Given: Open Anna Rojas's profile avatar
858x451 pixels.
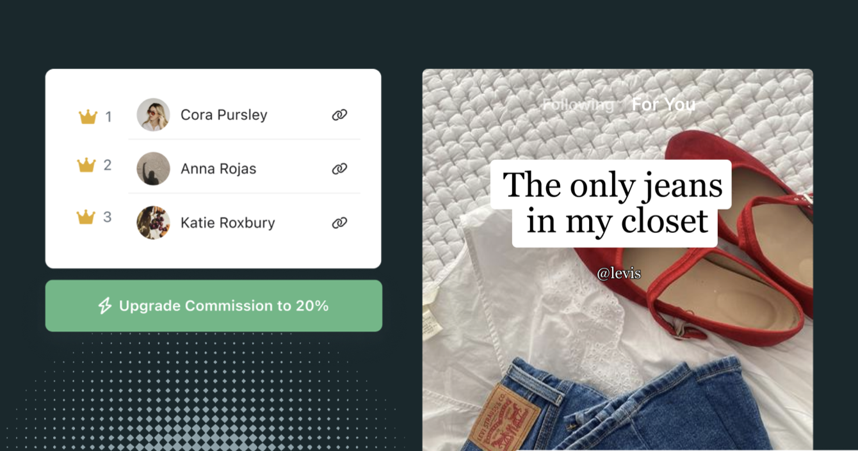Looking at the screenshot, I should click(x=153, y=169).
